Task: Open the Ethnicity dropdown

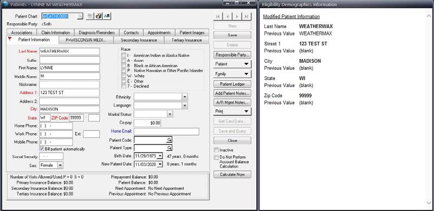Action: [185, 97]
